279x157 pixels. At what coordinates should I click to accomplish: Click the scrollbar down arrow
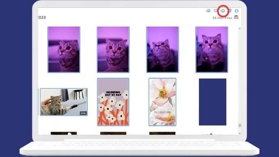click(x=240, y=133)
